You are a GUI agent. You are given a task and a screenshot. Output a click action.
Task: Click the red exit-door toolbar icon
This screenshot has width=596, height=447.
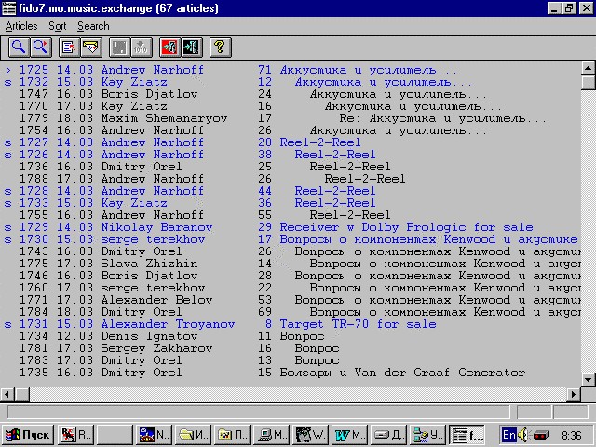[x=169, y=47]
